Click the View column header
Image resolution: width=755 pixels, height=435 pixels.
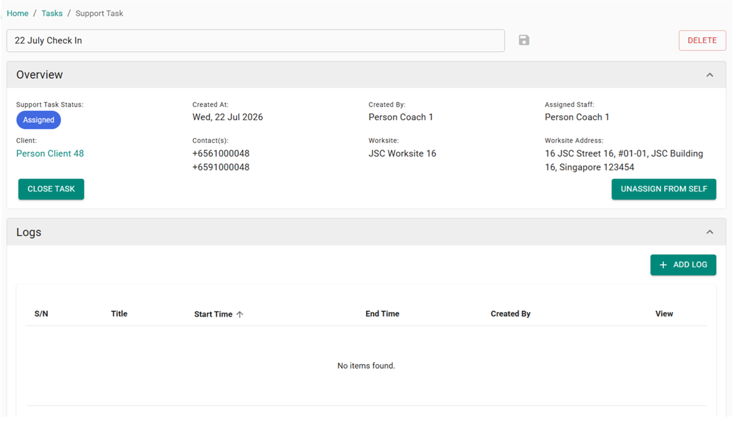[664, 314]
